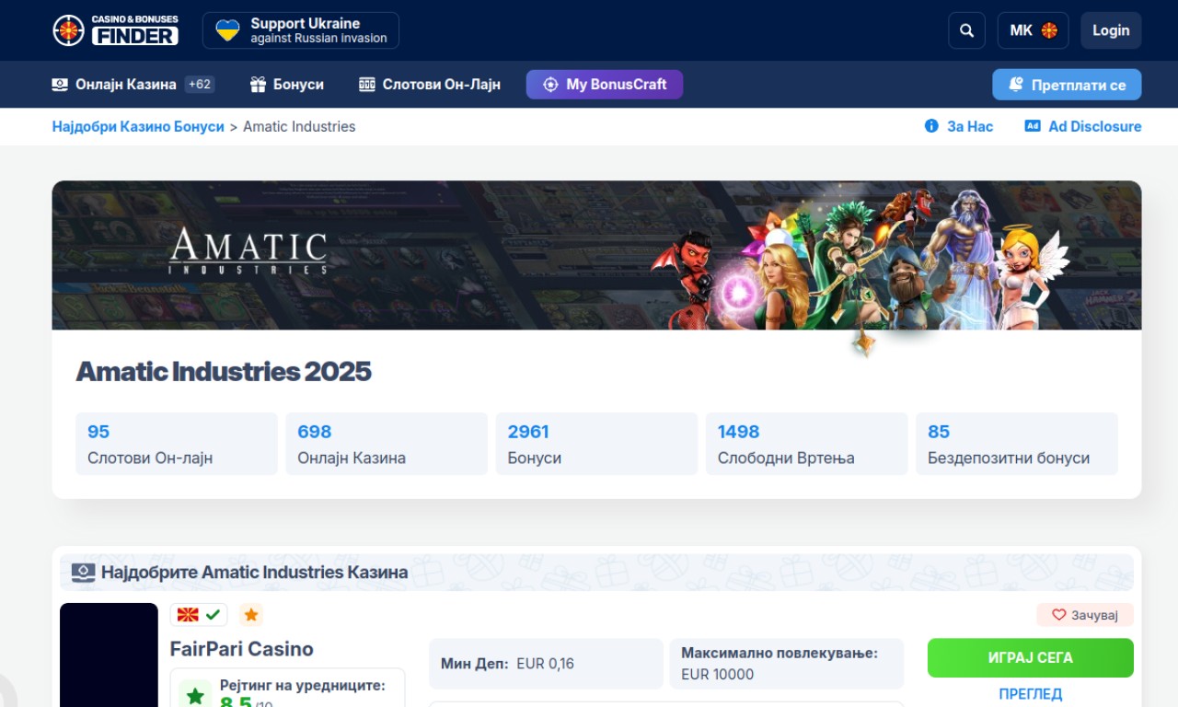Open the search magnifier icon
Viewport: 1178px width, 707px height.
(x=966, y=30)
